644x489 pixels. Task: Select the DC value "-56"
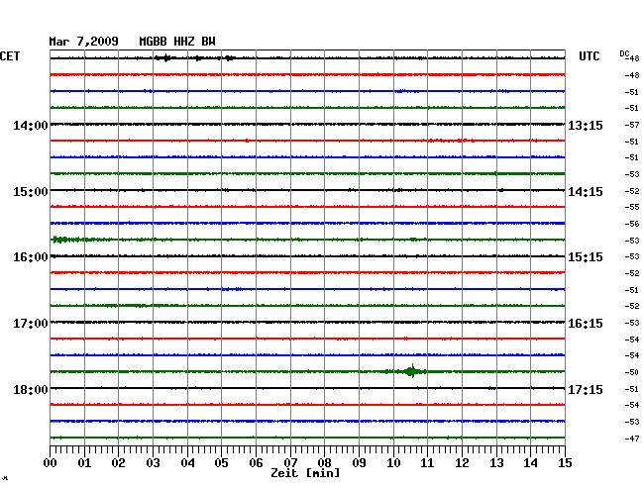632,224
